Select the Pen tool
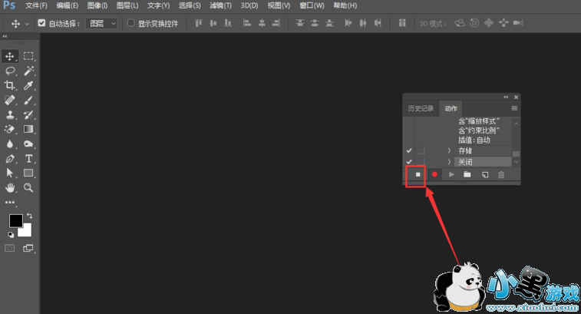Viewport: 581px width, 314px height. point(10,159)
